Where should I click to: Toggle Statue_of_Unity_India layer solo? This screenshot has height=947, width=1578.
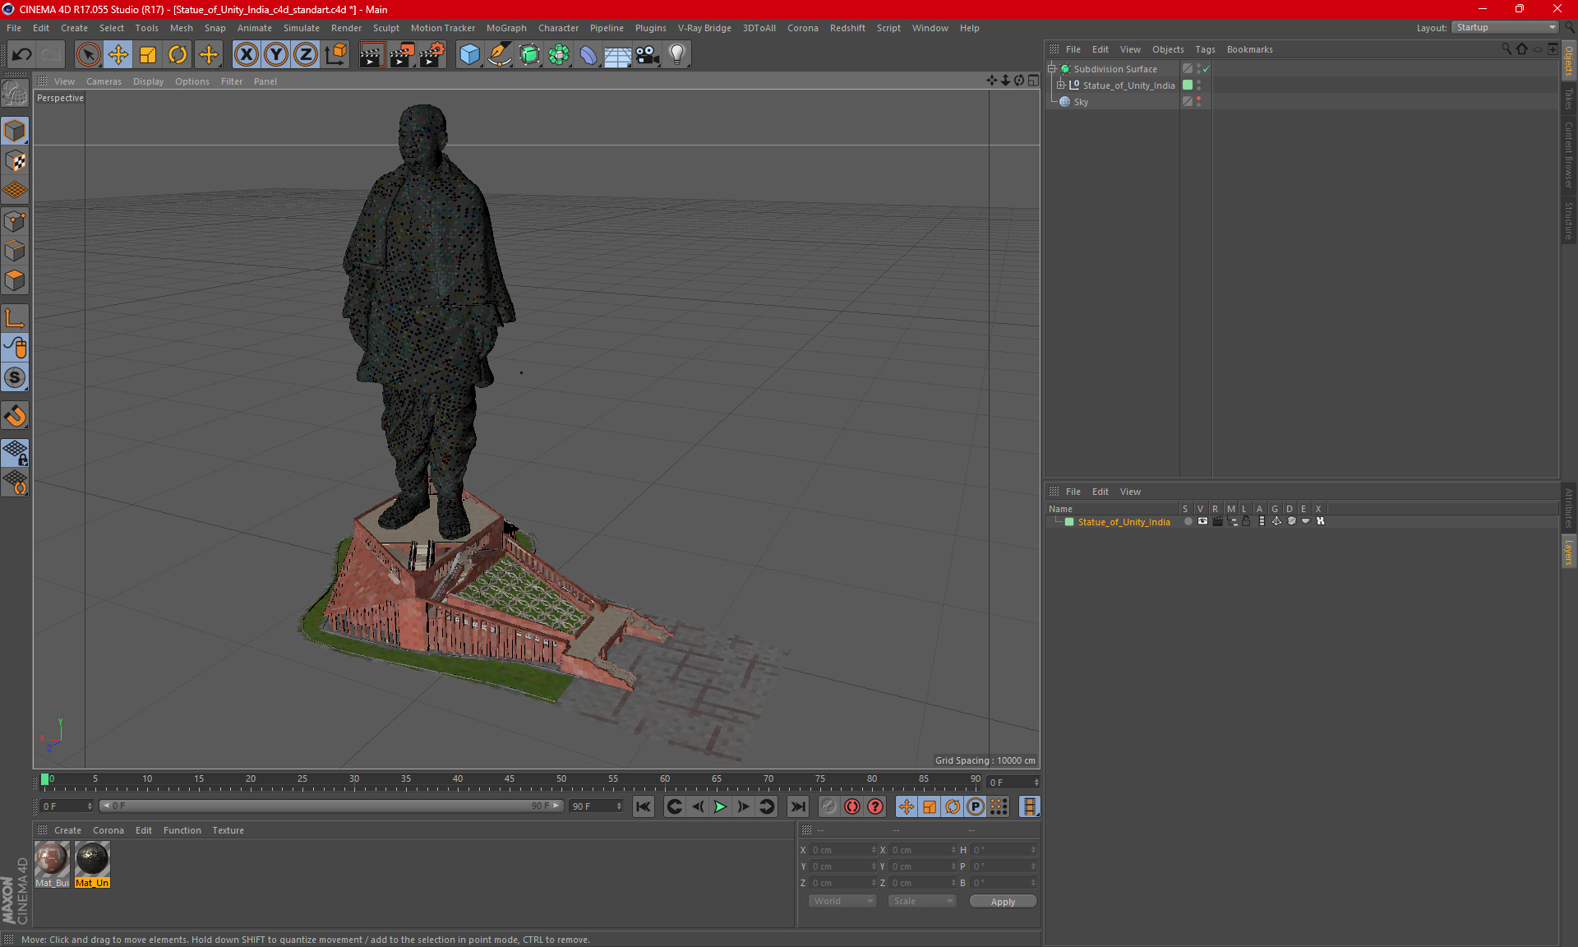click(x=1188, y=522)
